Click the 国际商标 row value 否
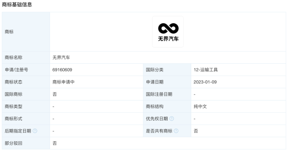This screenshot has width=288, height=151. coord(54,94)
